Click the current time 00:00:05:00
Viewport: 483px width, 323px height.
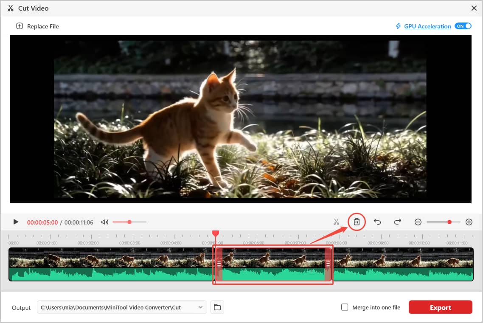(x=42, y=222)
